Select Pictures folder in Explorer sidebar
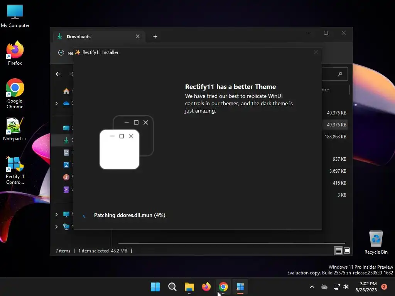The image size is (395, 296). point(66,165)
